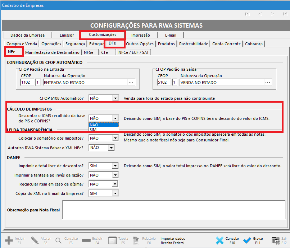Click the saída CFOP suffix field

pos(175,82)
